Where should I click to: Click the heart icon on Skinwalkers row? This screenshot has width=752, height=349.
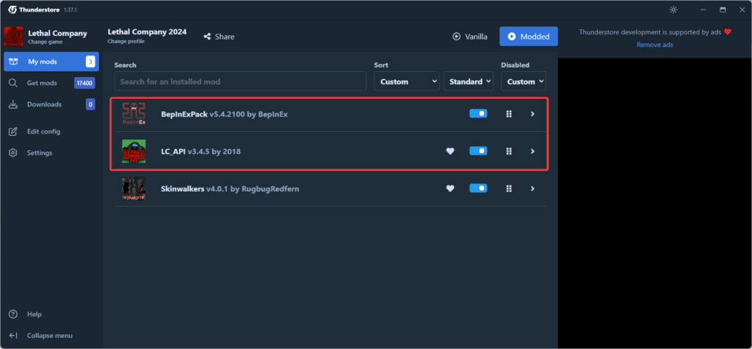(x=450, y=188)
